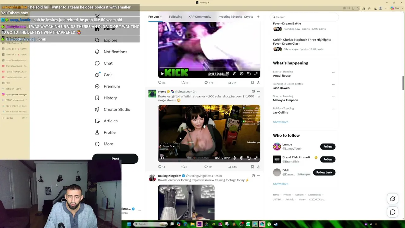Open options for Jay Collins trend
405x228 pixels.
[333, 109]
